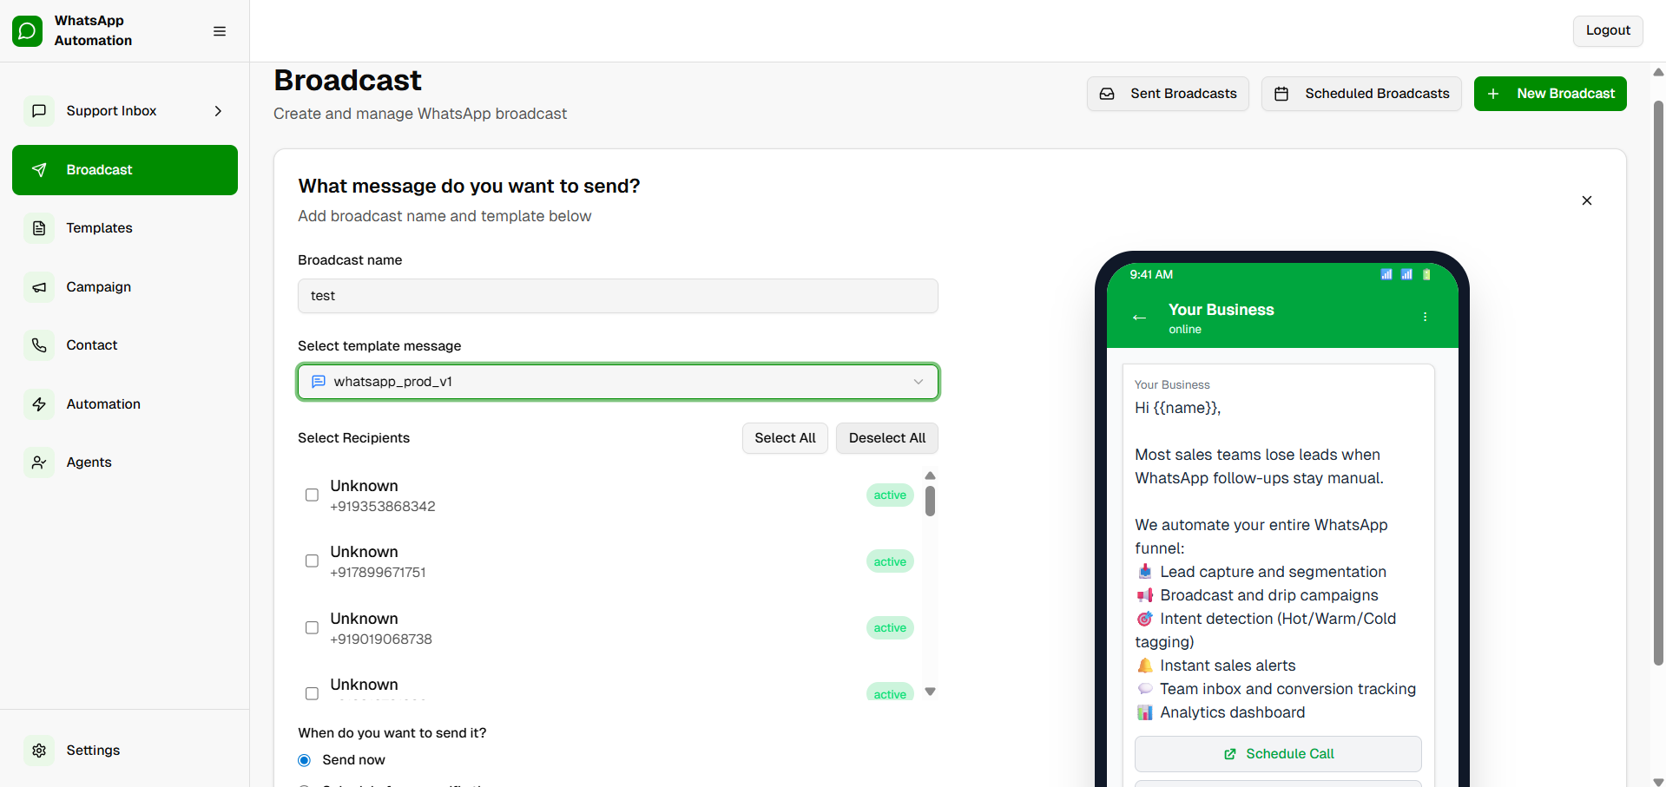Click the Support Inbox chat icon
Screen dimensions: 1666x787
[x=39, y=111]
